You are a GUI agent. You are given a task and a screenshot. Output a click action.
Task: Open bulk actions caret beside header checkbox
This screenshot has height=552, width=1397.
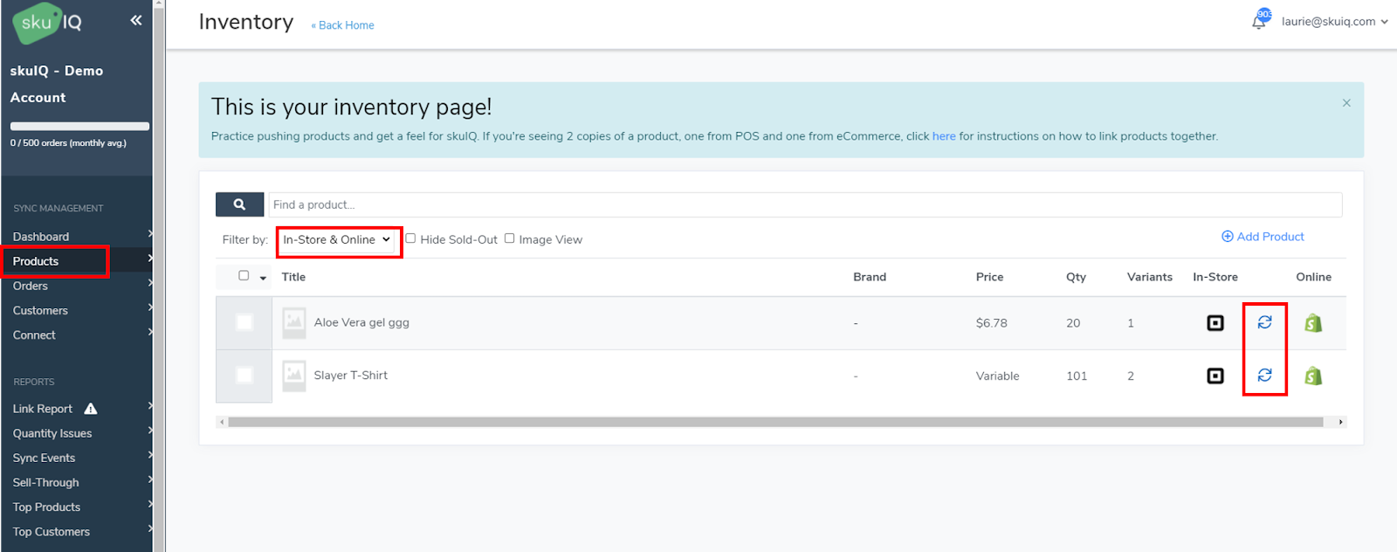click(263, 279)
